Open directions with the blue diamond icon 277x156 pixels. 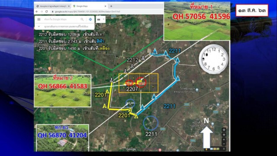[x=90, y=19]
